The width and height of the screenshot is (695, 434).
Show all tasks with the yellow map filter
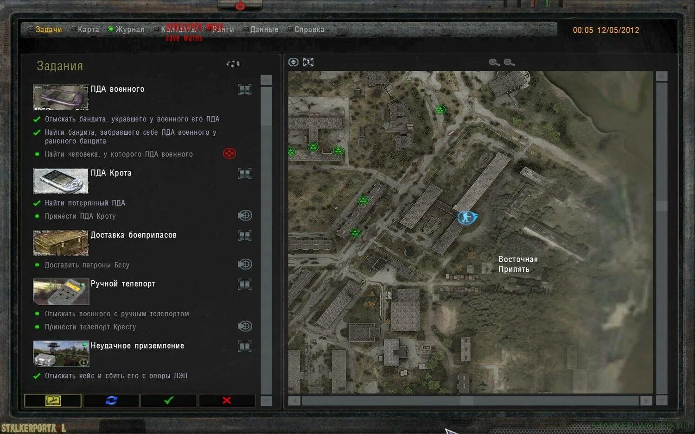click(53, 400)
